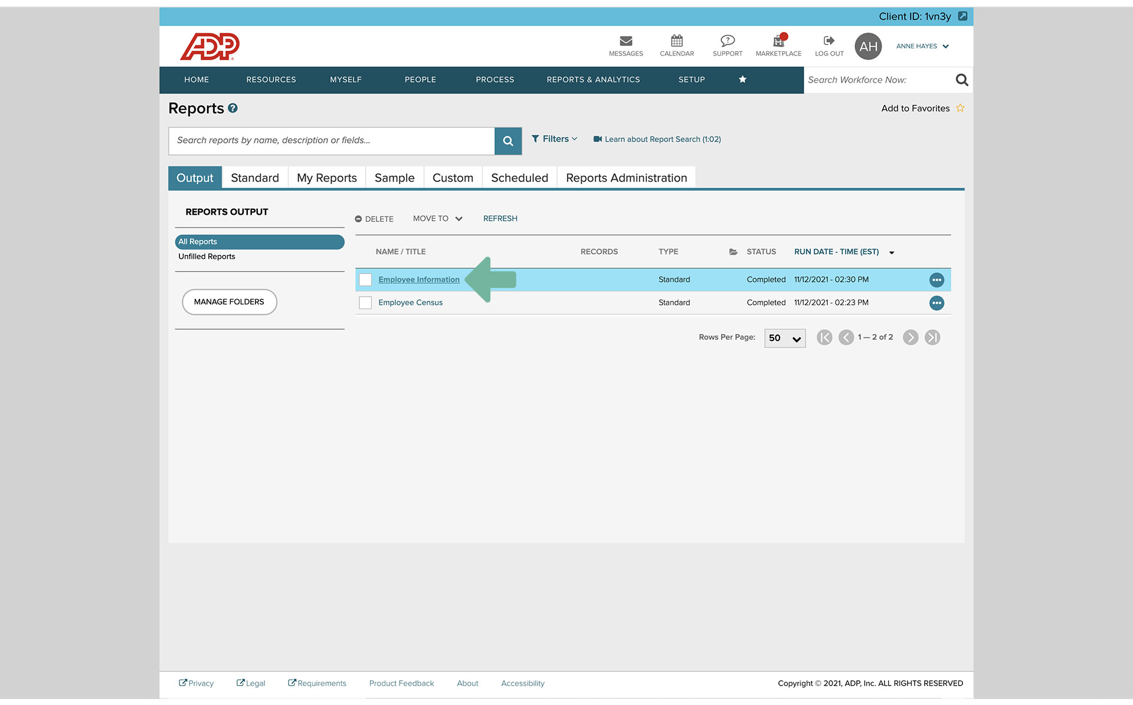Go to the first page of results

(824, 337)
